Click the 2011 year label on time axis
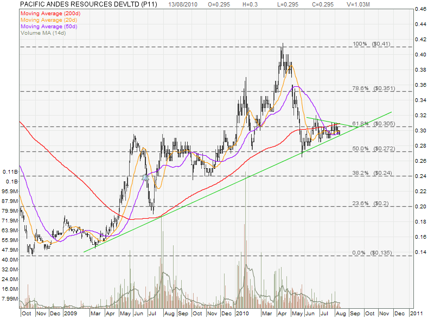 [416, 314]
